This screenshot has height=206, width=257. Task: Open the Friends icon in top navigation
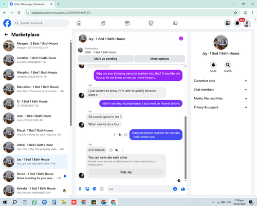pos(103,23)
